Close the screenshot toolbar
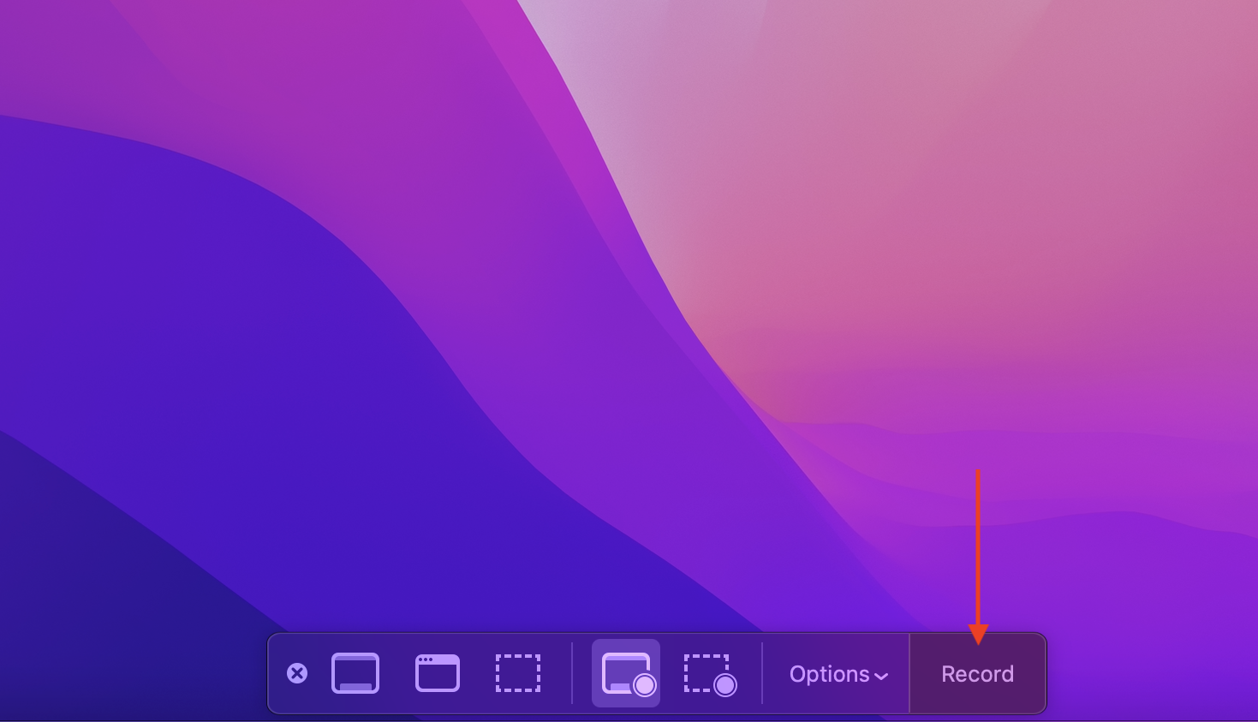The width and height of the screenshot is (1258, 722). [297, 673]
